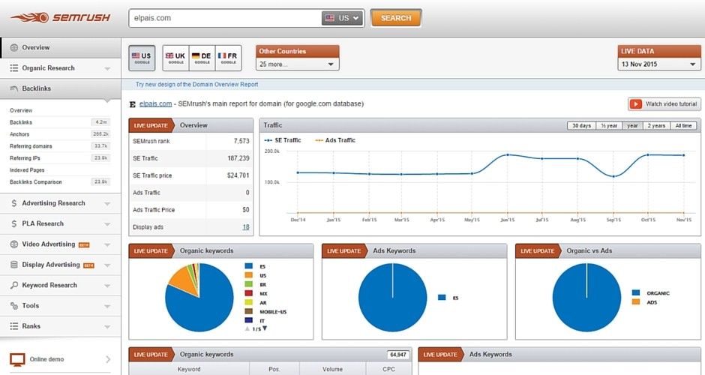Switch traffic chart to 2 years
The height and width of the screenshot is (375, 705).
coord(656,126)
